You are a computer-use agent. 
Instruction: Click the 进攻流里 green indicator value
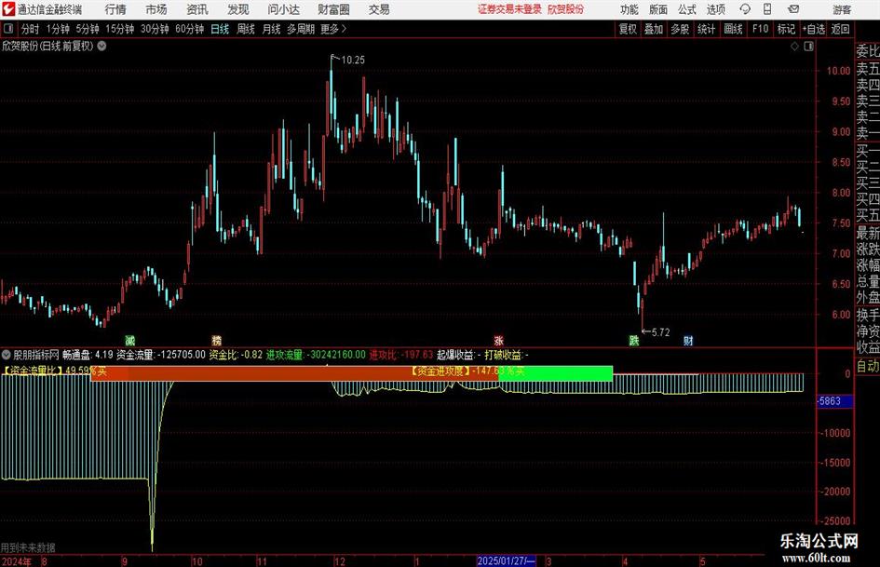[316, 355]
